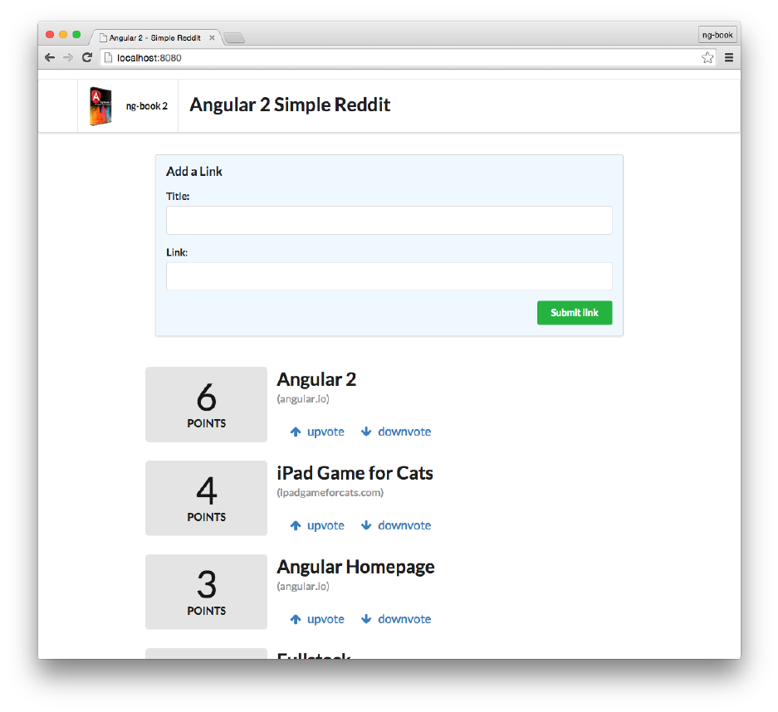The width and height of the screenshot is (778, 712).
Task: Click the browser forward arrow
Action: tap(68, 57)
